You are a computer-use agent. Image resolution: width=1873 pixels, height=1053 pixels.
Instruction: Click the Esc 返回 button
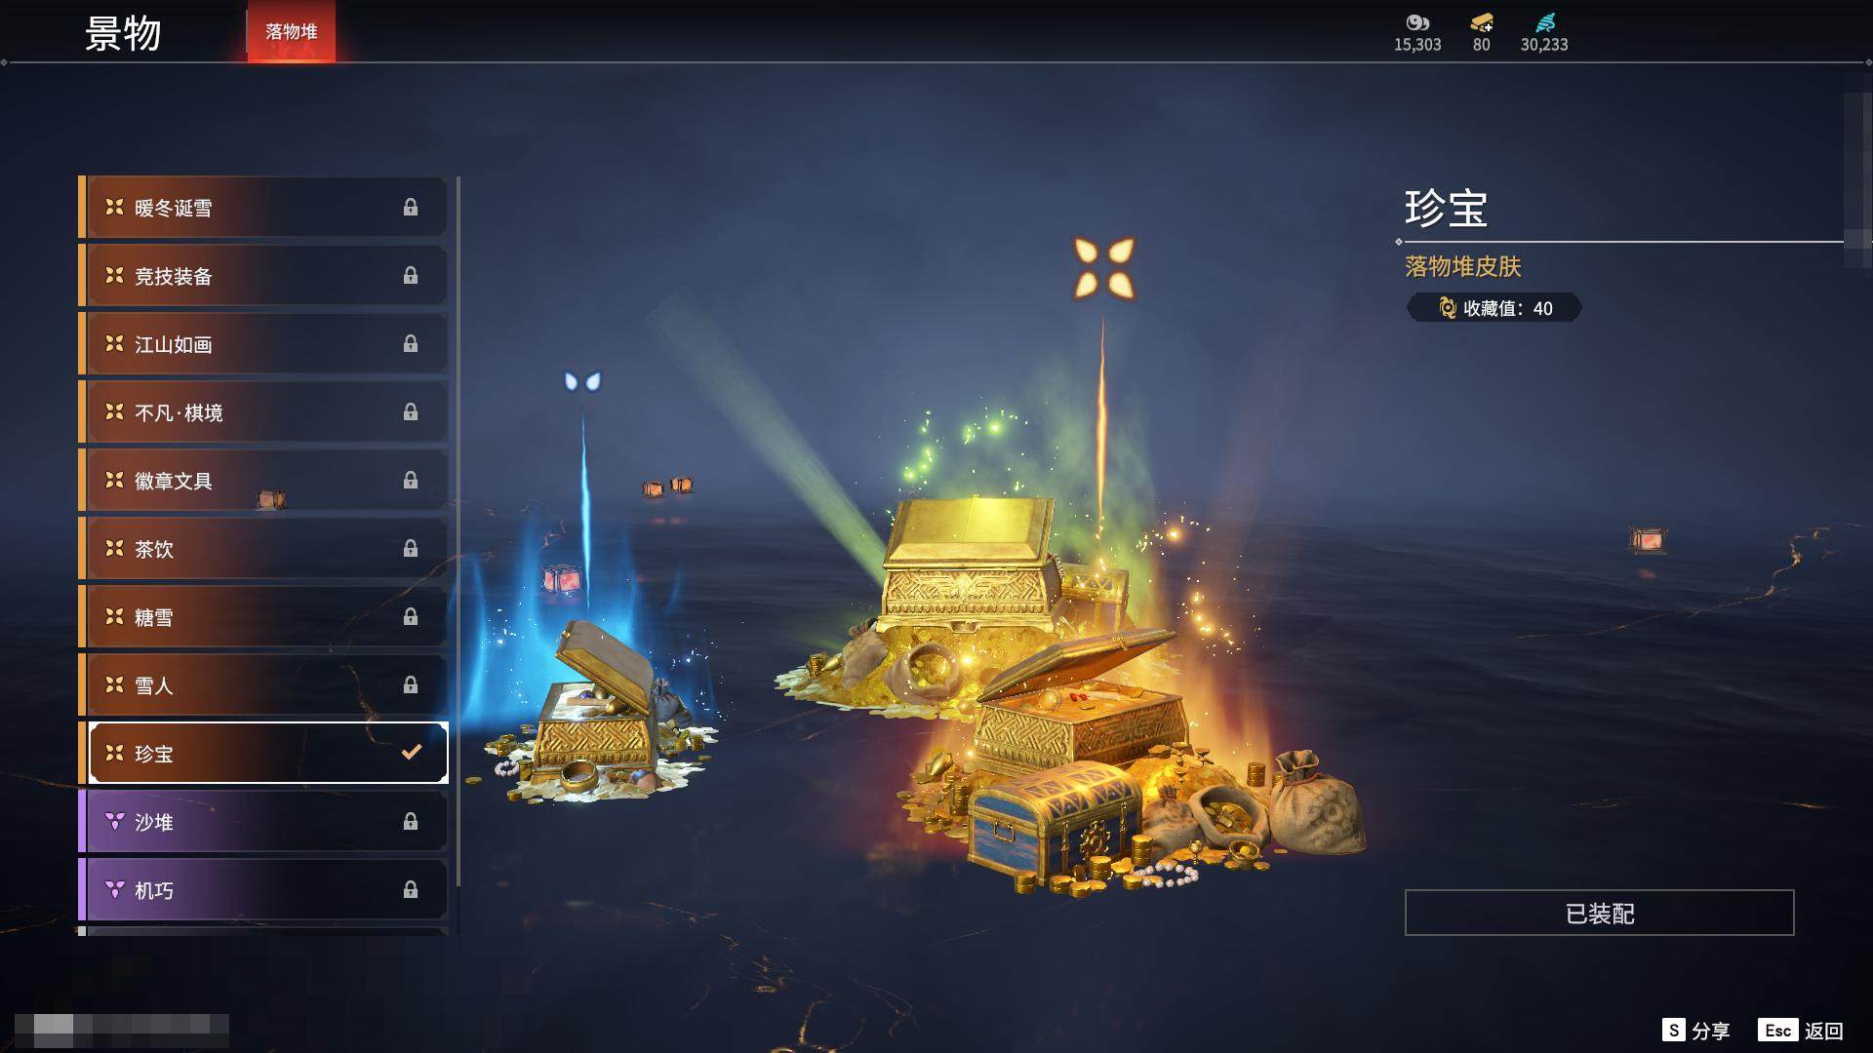click(x=1800, y=1031)
